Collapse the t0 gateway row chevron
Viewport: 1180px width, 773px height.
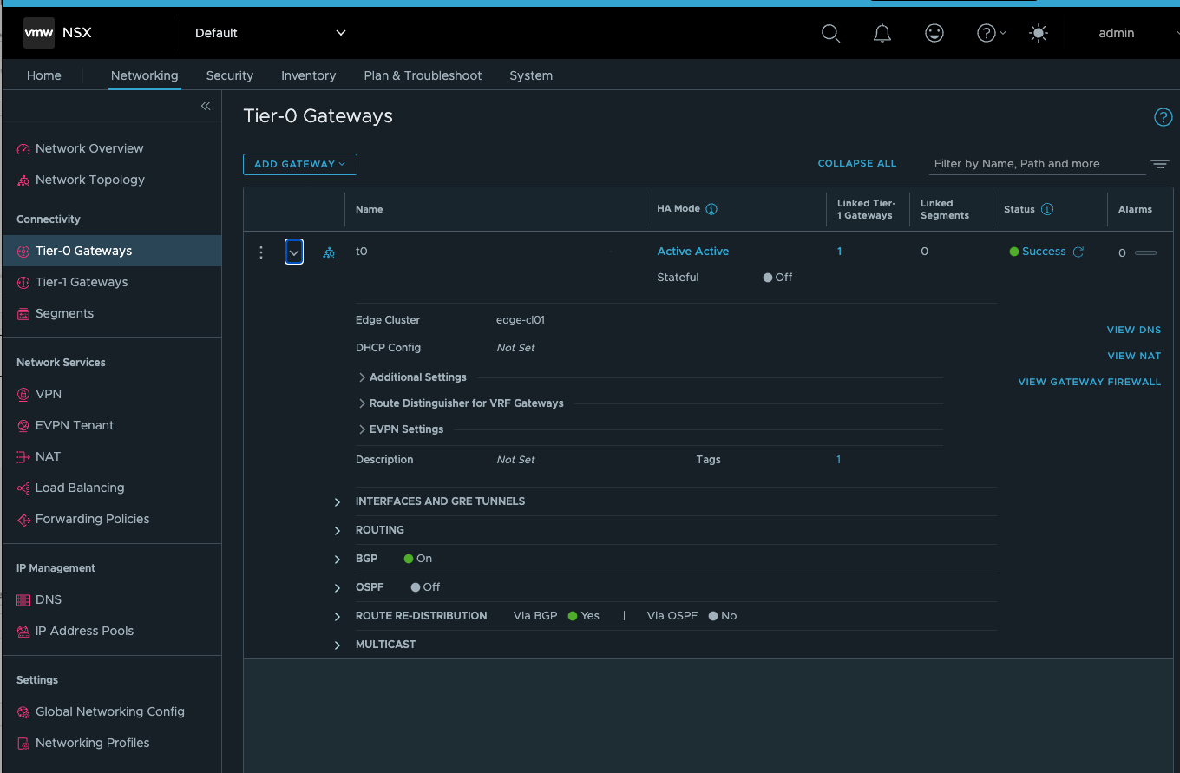294,252
